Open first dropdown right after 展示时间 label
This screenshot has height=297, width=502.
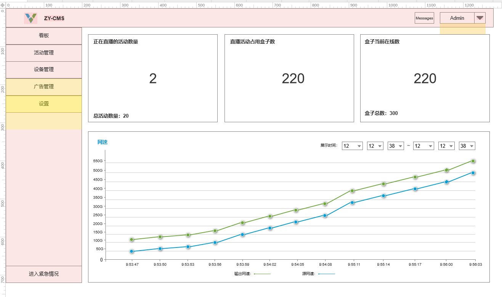[352, 146]
